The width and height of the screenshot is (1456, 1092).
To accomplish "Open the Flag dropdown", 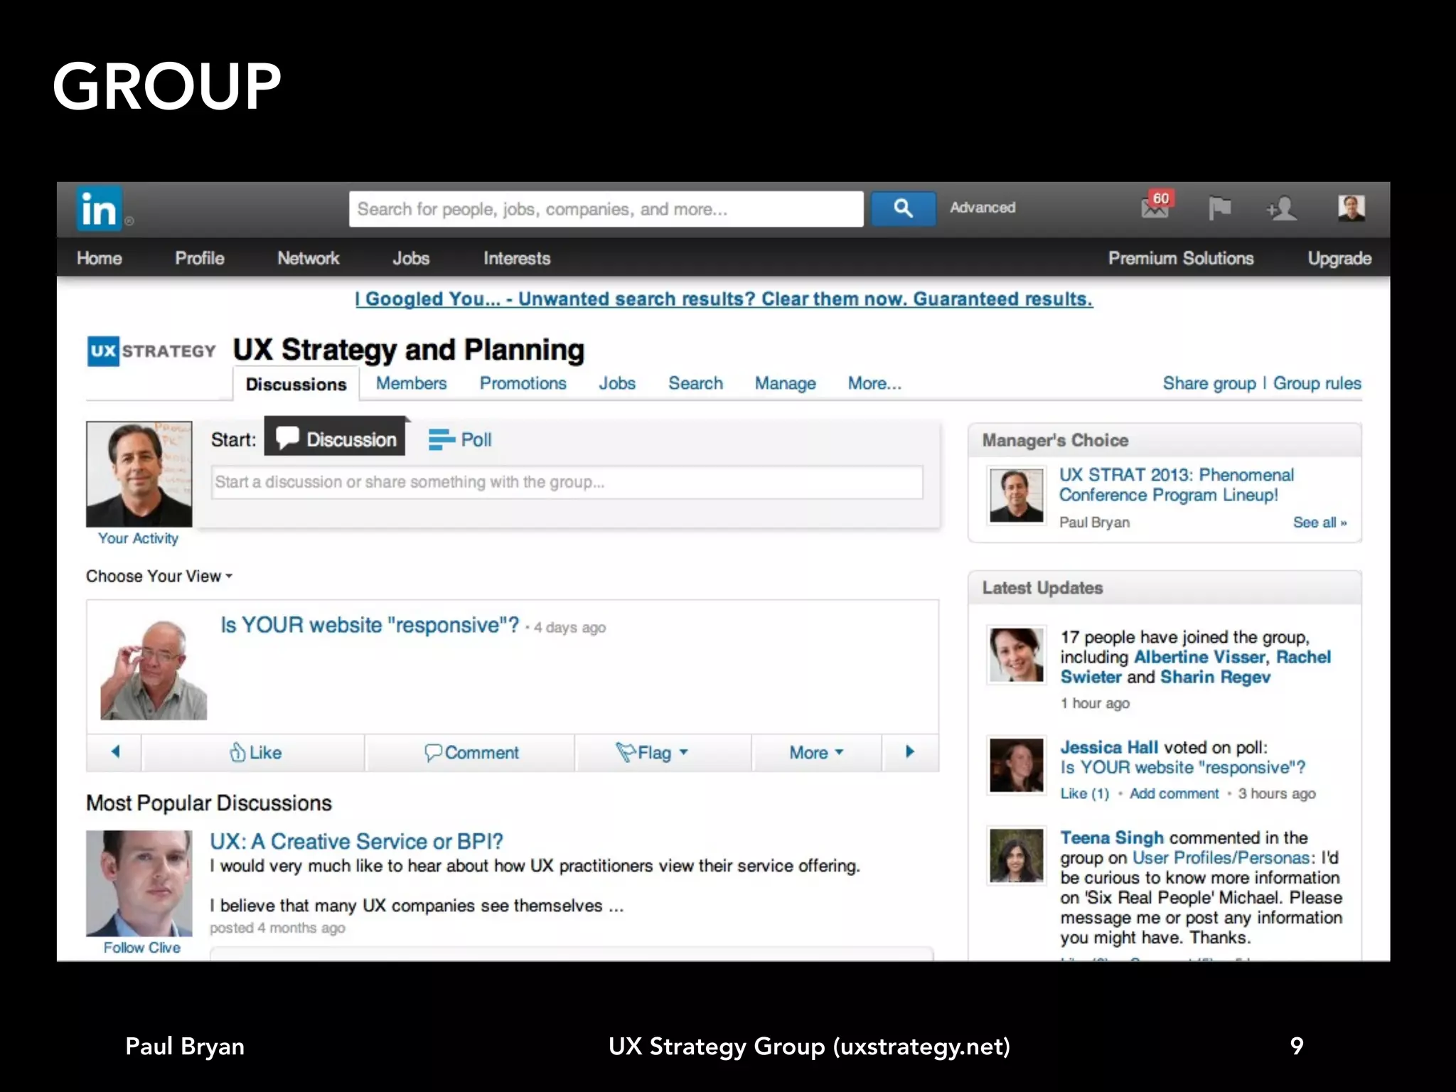I will pos(652,752).
